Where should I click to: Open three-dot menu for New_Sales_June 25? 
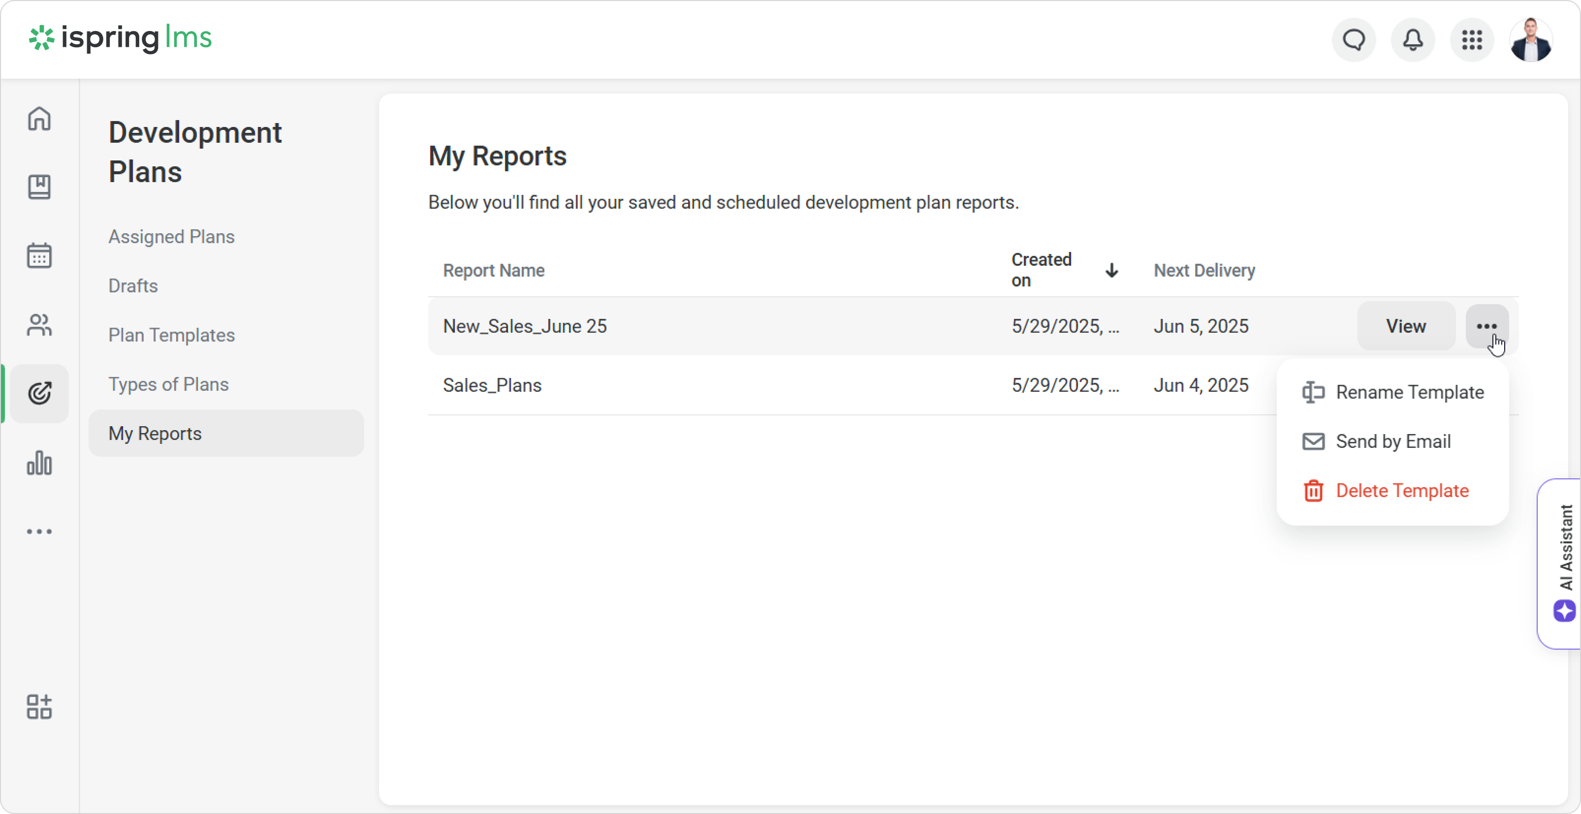coord(1486,326)
